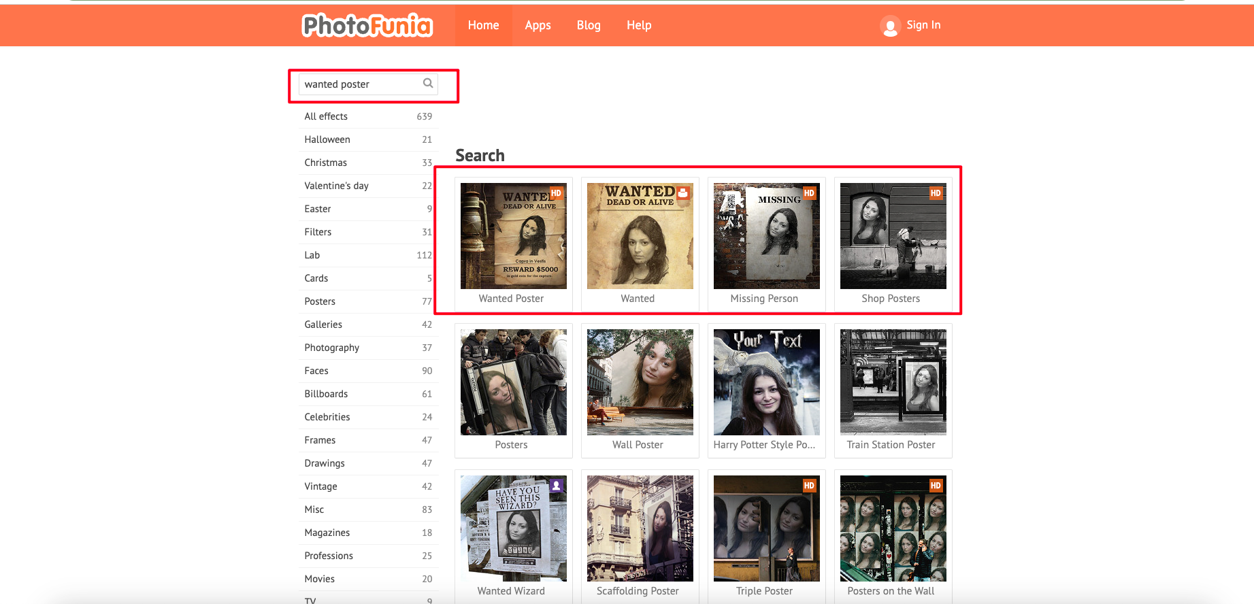Open the Blog menu item
The height and width of the screenshot is (604, 1254).
click(x=589, y=25)
